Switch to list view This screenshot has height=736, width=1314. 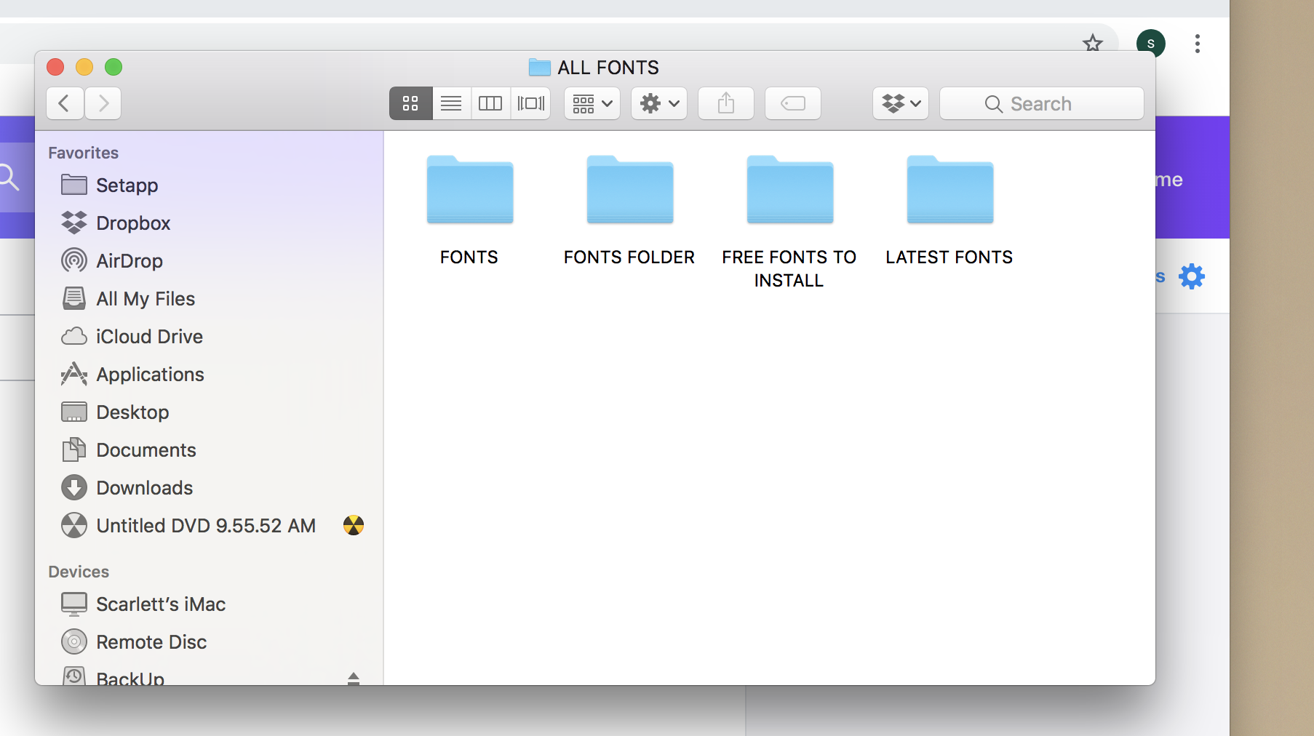pos(451,103)
